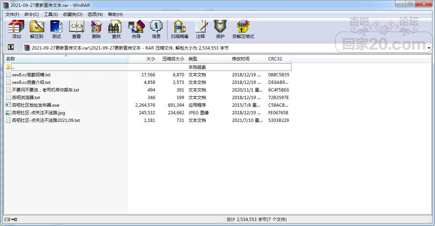
Task: Click the key icon in status bar
Action: (14, 219)
